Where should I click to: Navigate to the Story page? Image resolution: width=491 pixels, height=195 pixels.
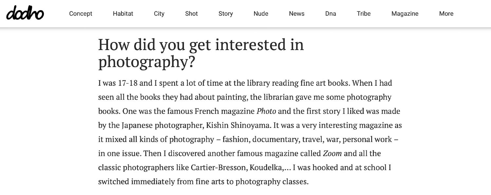[226, 14]
